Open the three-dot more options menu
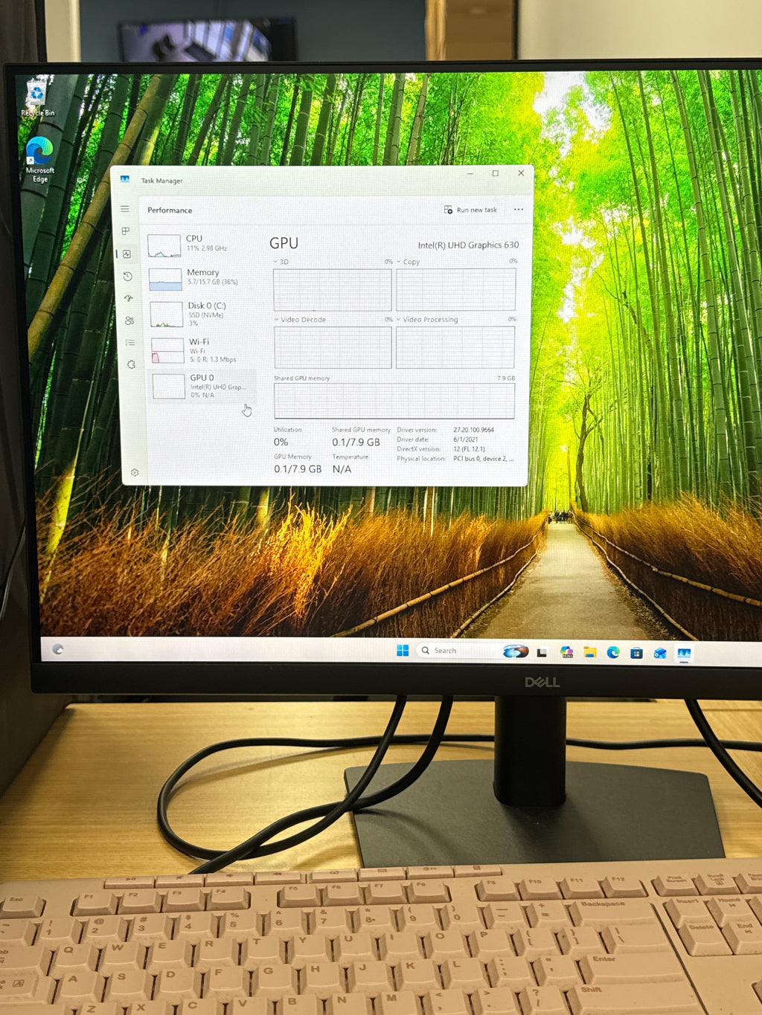762x1015 pixels. pyautogui.click(x=519, y=210)
